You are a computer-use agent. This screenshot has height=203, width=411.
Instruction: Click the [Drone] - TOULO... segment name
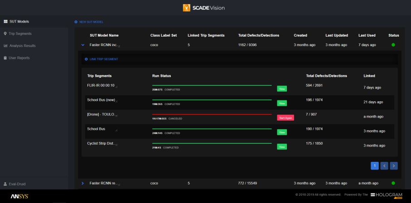[x=101, y=114]
